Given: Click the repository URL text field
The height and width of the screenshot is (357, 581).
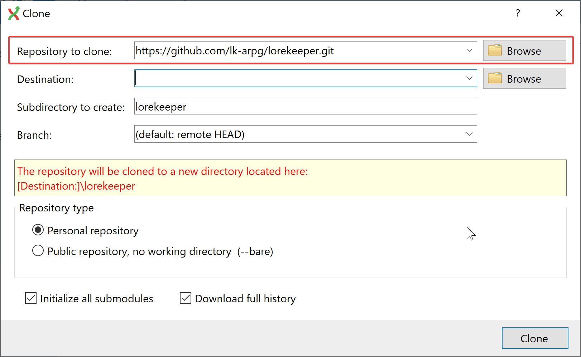Looking at the screenshot, I should (x=297, y=51).
